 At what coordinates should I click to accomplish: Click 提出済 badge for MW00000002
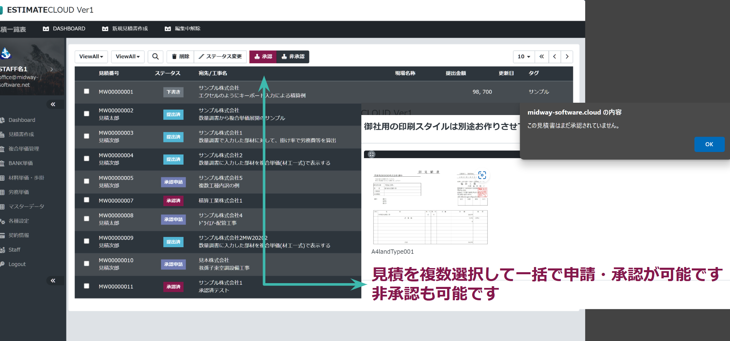coord(173,114)
